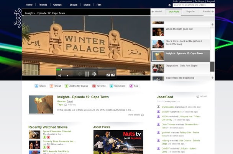
Task: Play Superman the beginning video
Action: coord(180,78)
